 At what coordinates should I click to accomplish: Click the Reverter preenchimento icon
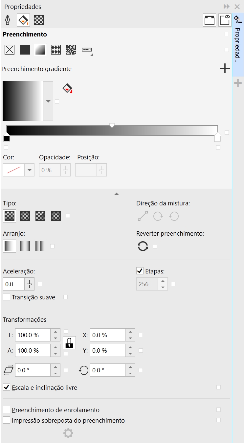143,246
